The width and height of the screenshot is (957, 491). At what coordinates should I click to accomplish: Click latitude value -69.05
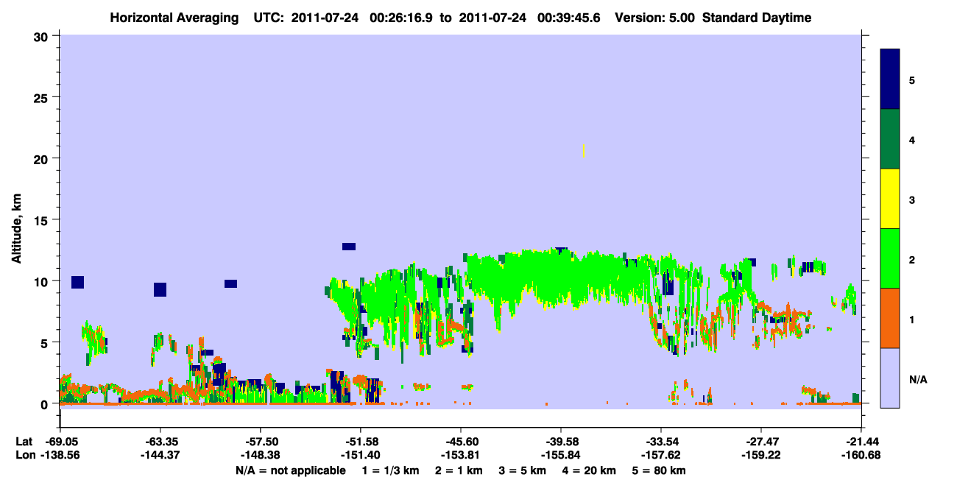[60, 441]
